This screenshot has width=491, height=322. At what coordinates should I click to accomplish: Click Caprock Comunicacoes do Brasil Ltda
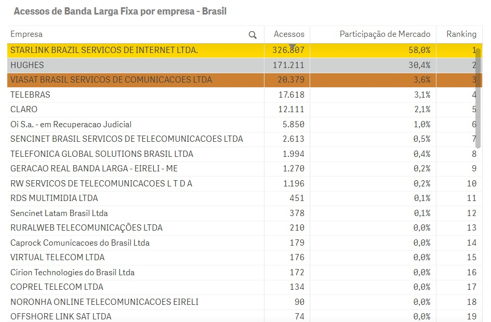[80, 243]
